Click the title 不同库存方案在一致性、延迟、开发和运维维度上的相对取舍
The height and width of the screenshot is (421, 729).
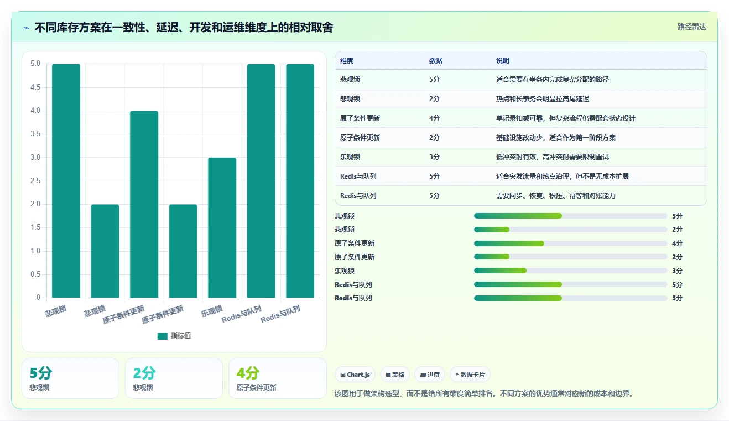tap(184, 28)
